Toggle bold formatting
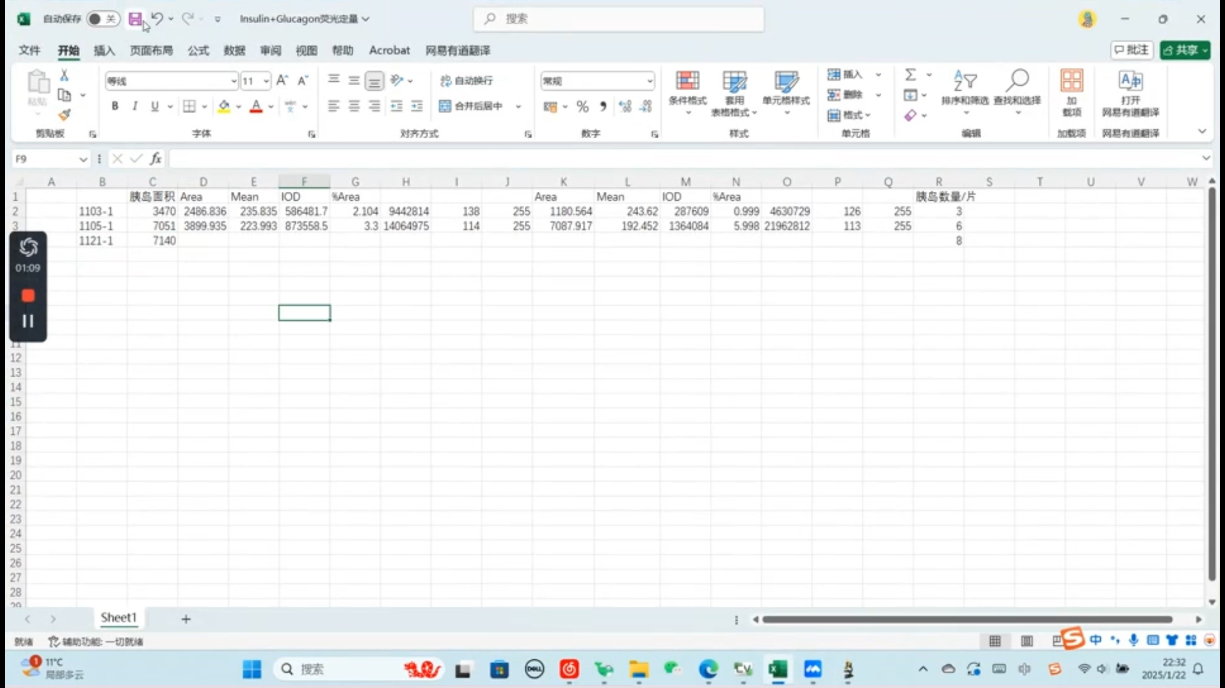Screen dimensions: 1225x688 [115, 106]
